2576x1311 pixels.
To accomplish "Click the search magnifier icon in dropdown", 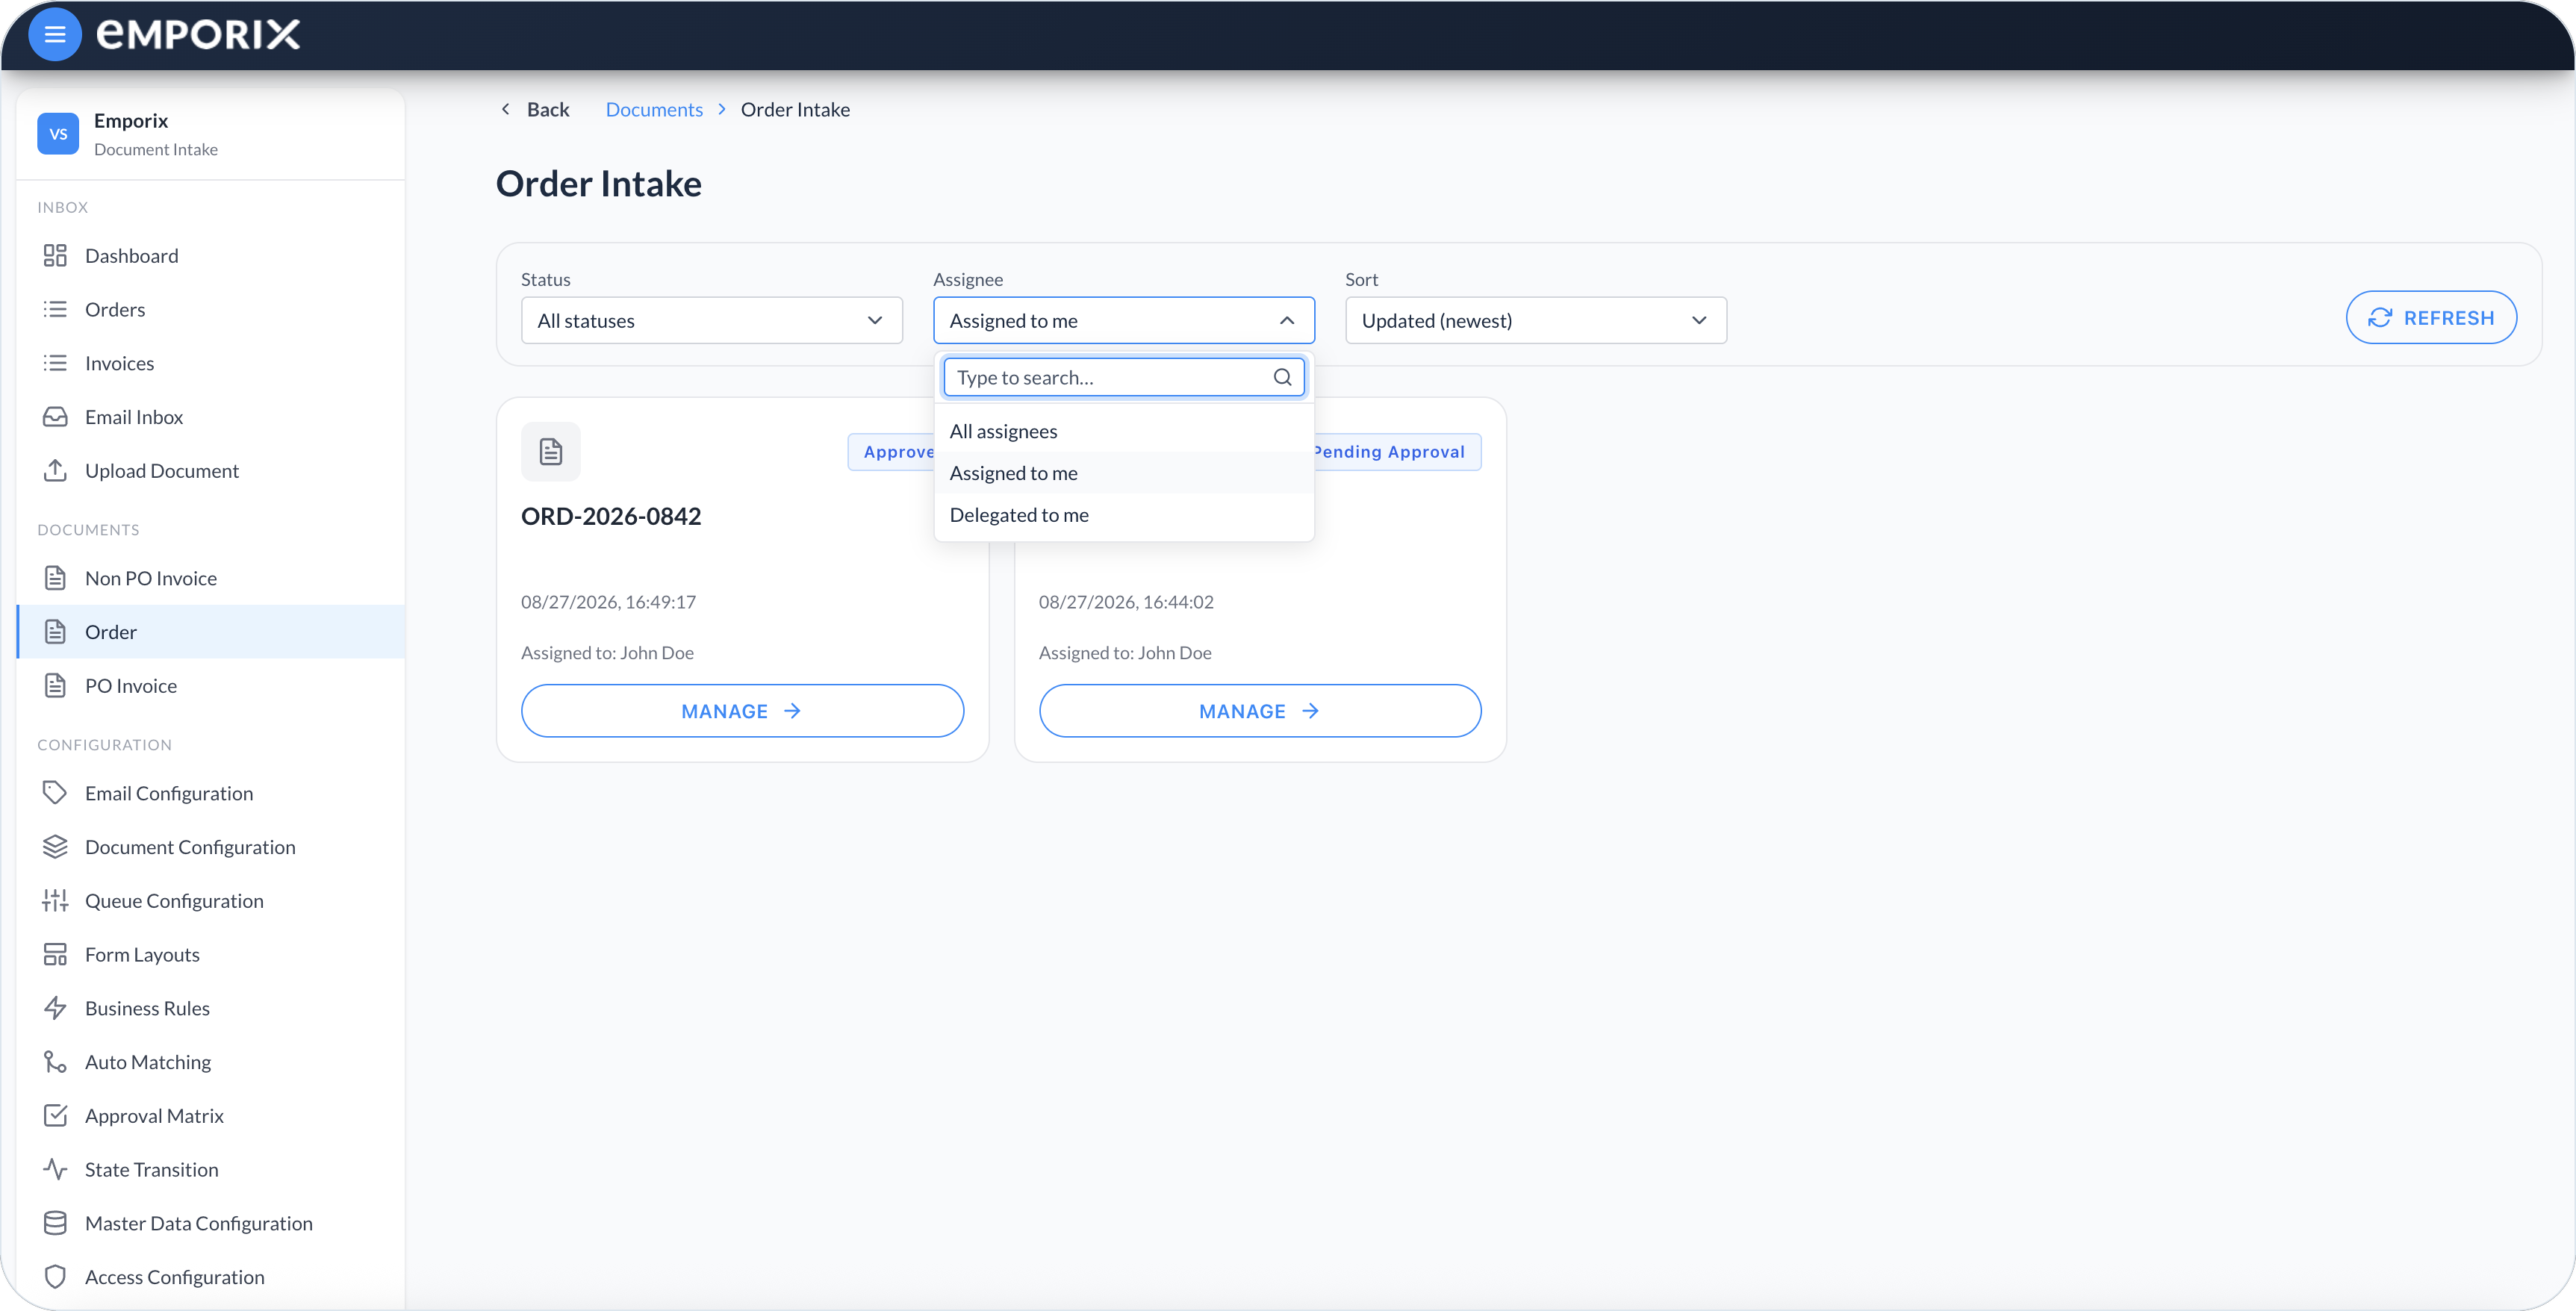I will point(1282,377).
